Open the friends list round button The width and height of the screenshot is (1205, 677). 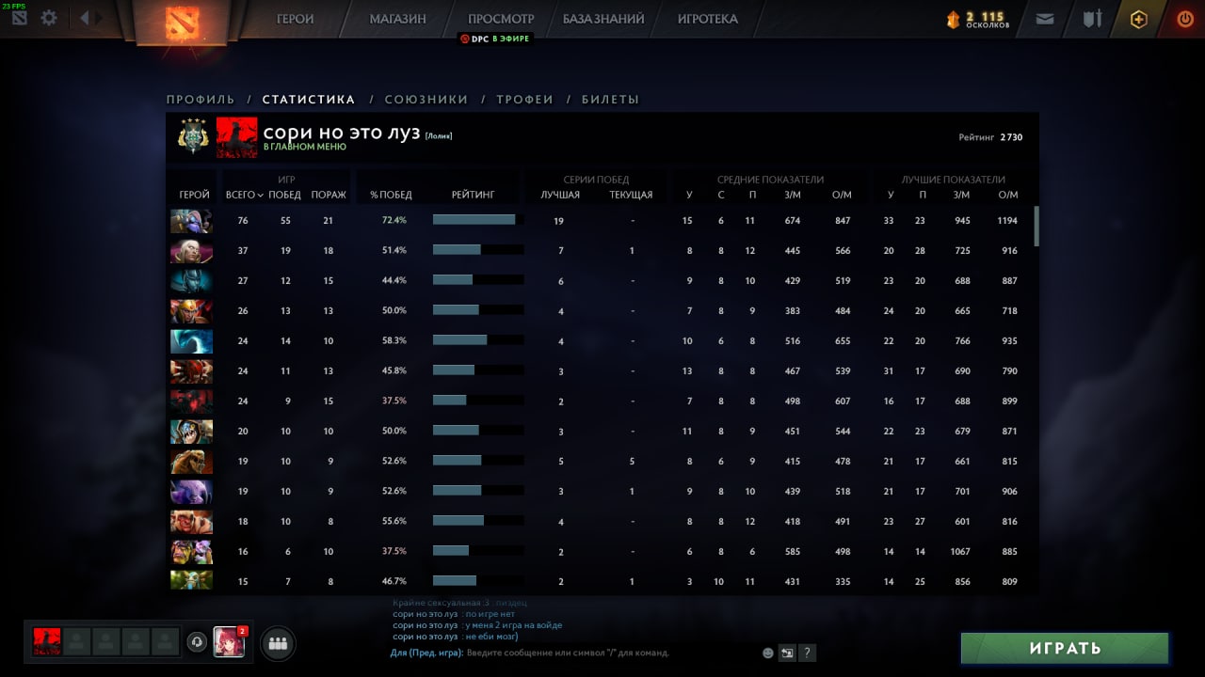click(278, 643)
